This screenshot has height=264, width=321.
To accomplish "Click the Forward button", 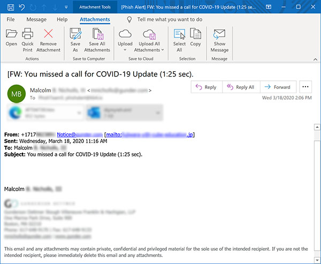I will (x=278, y=87).
